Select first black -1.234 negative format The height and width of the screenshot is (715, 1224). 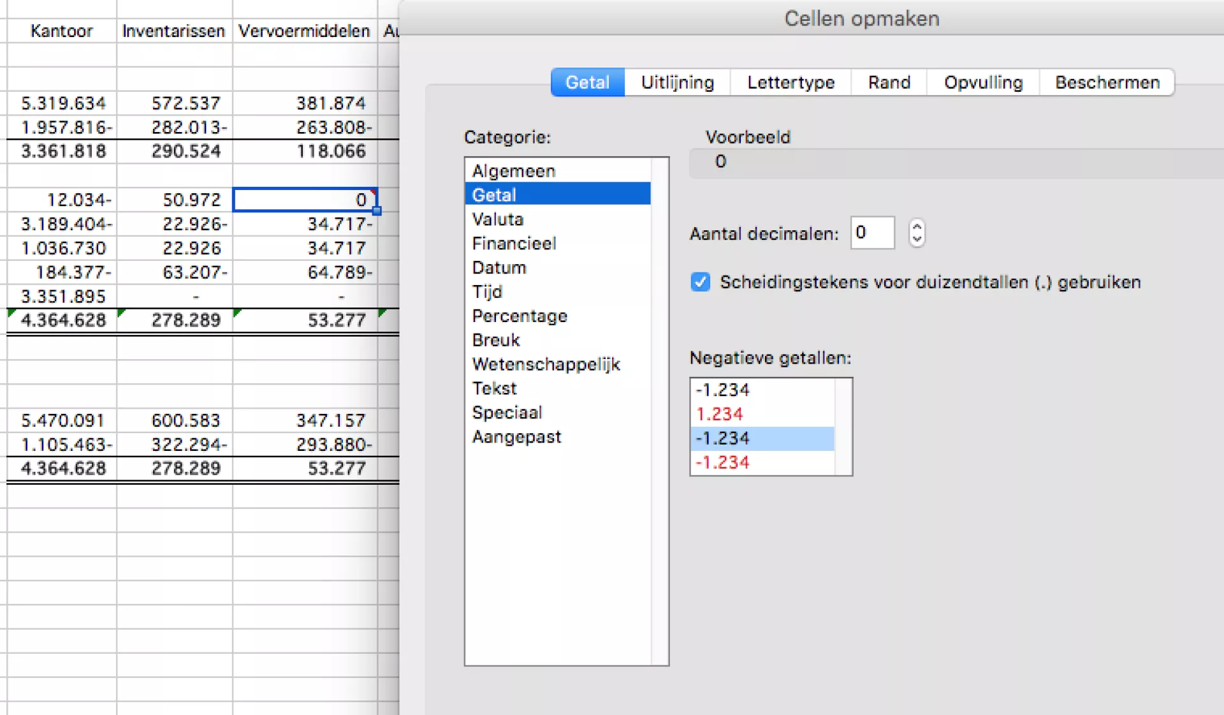click(722, 390)
